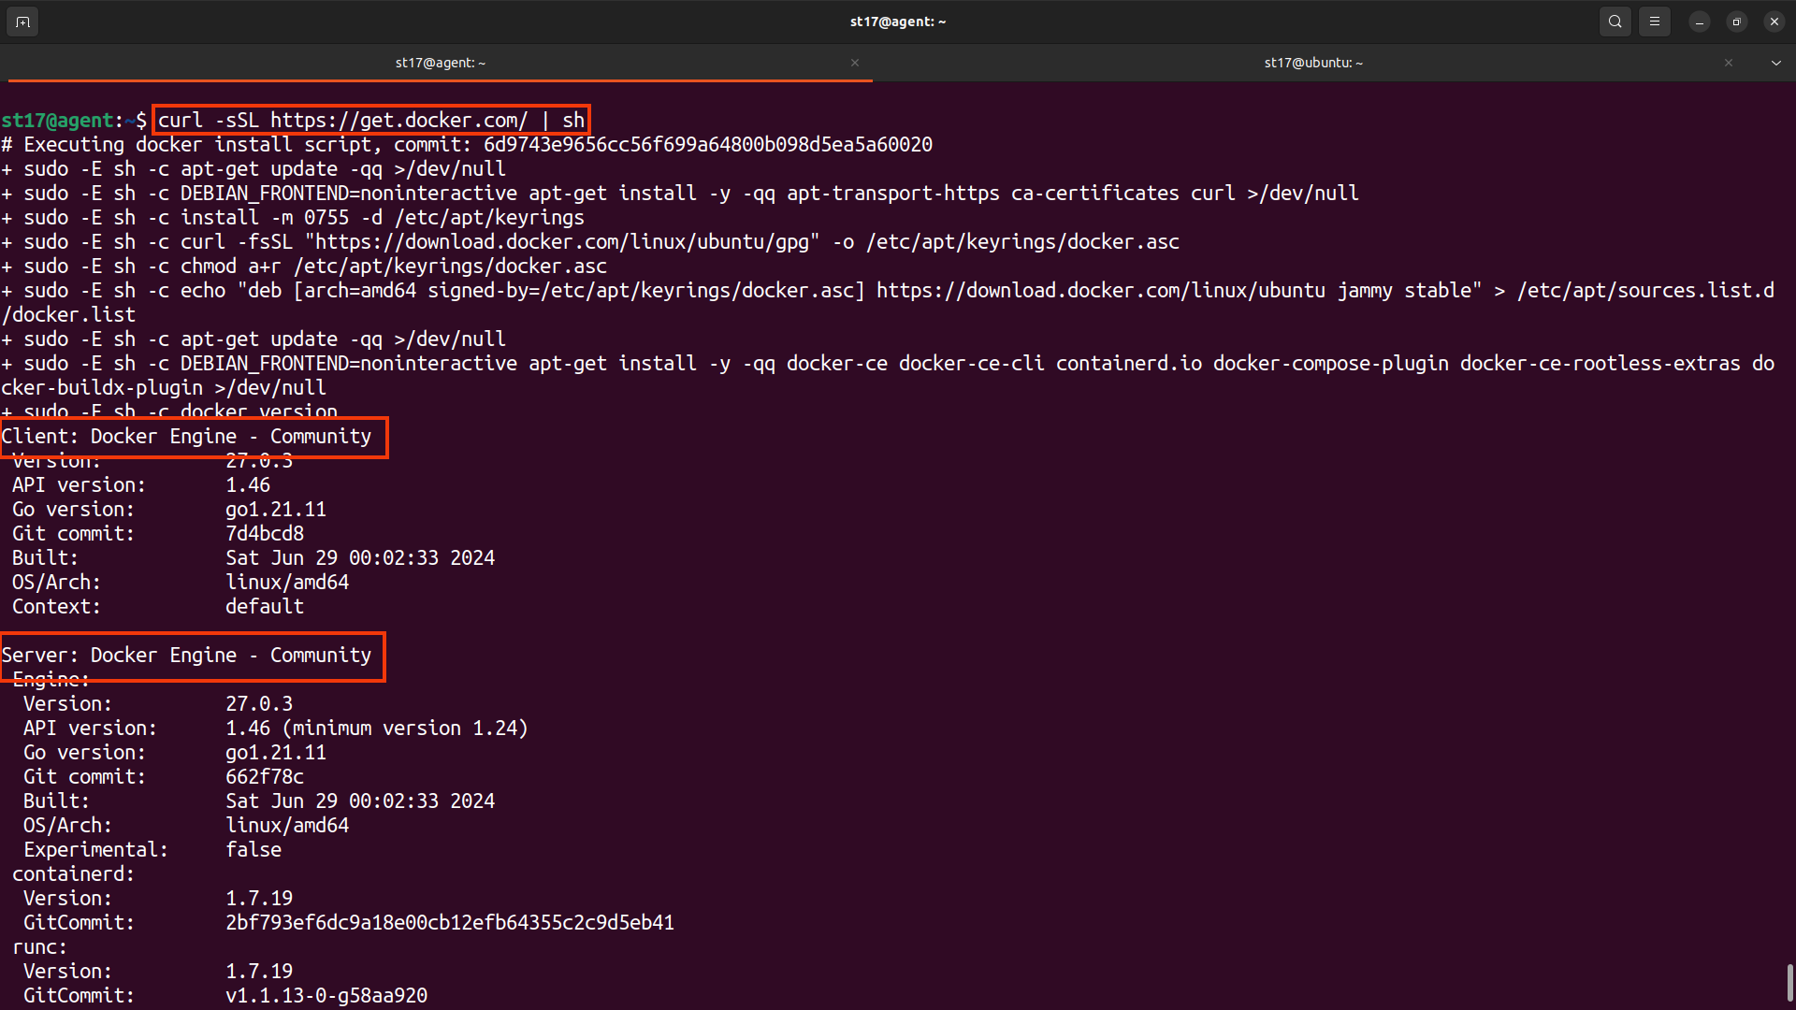
Task: Click the 'install -m 0755' keyrings line
Action: tap(293, 218)
